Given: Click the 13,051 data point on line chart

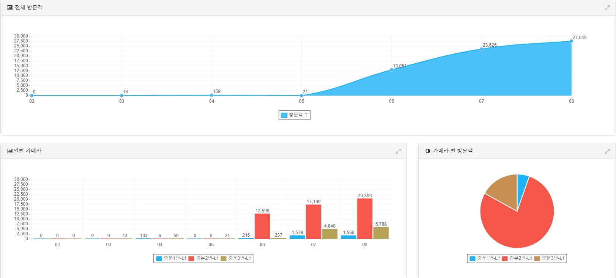Looking at the screenshot, I should [x=391, y=70].
